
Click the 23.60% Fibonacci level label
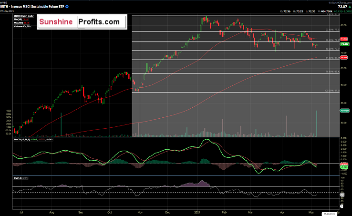(333, 30)
